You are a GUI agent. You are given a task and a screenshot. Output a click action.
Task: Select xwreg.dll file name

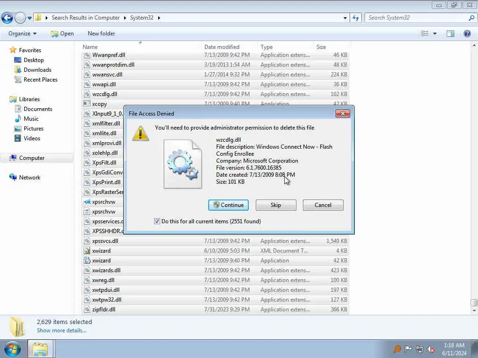103,280
